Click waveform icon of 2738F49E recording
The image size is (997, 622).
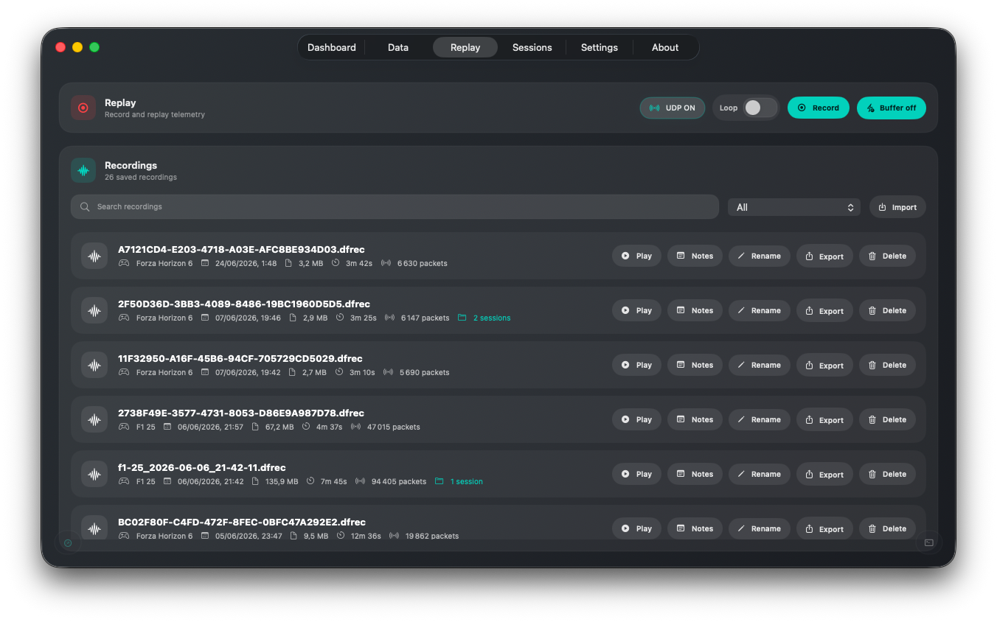pyautogui.click(x=94, y=419)
